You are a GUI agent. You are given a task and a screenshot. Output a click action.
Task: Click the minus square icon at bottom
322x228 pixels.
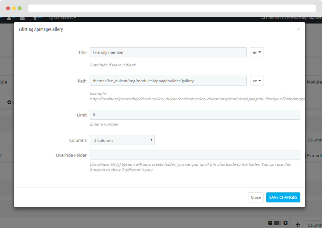(x=270, y=223)
